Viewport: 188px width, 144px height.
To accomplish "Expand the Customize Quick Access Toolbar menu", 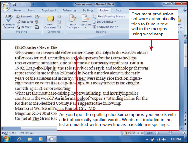I will tap(34, 5).
